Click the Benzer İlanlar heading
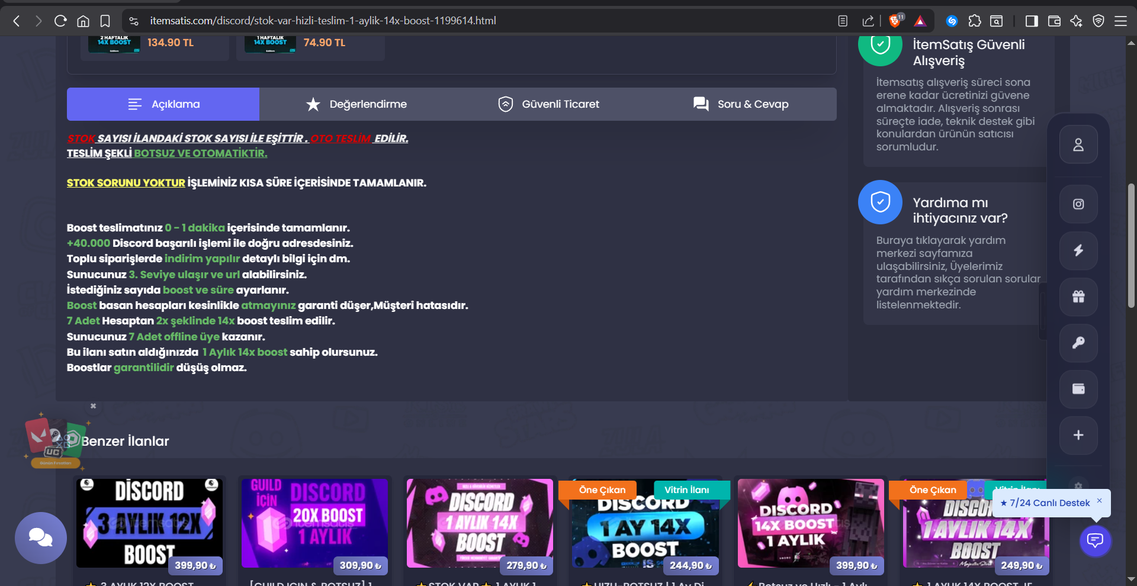The image size is (1137, 586). pyautogui.click(x=125, y=441)
